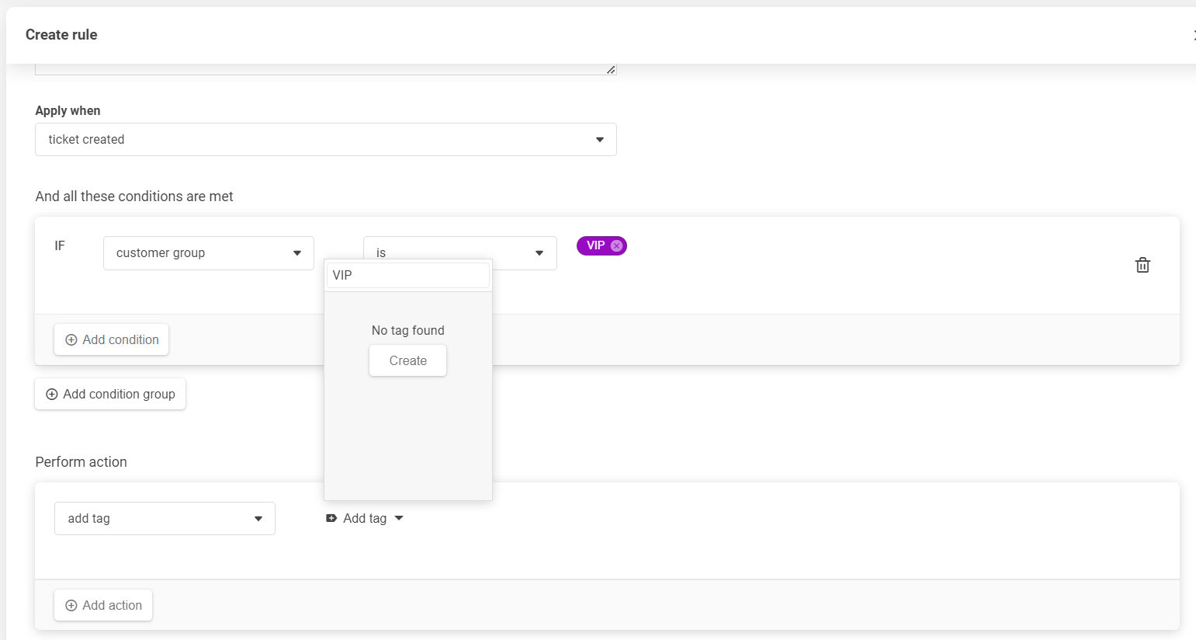Select the purple VIP tag chip
Viewport: 1196px width, 640px height.
tap(595, 245)
